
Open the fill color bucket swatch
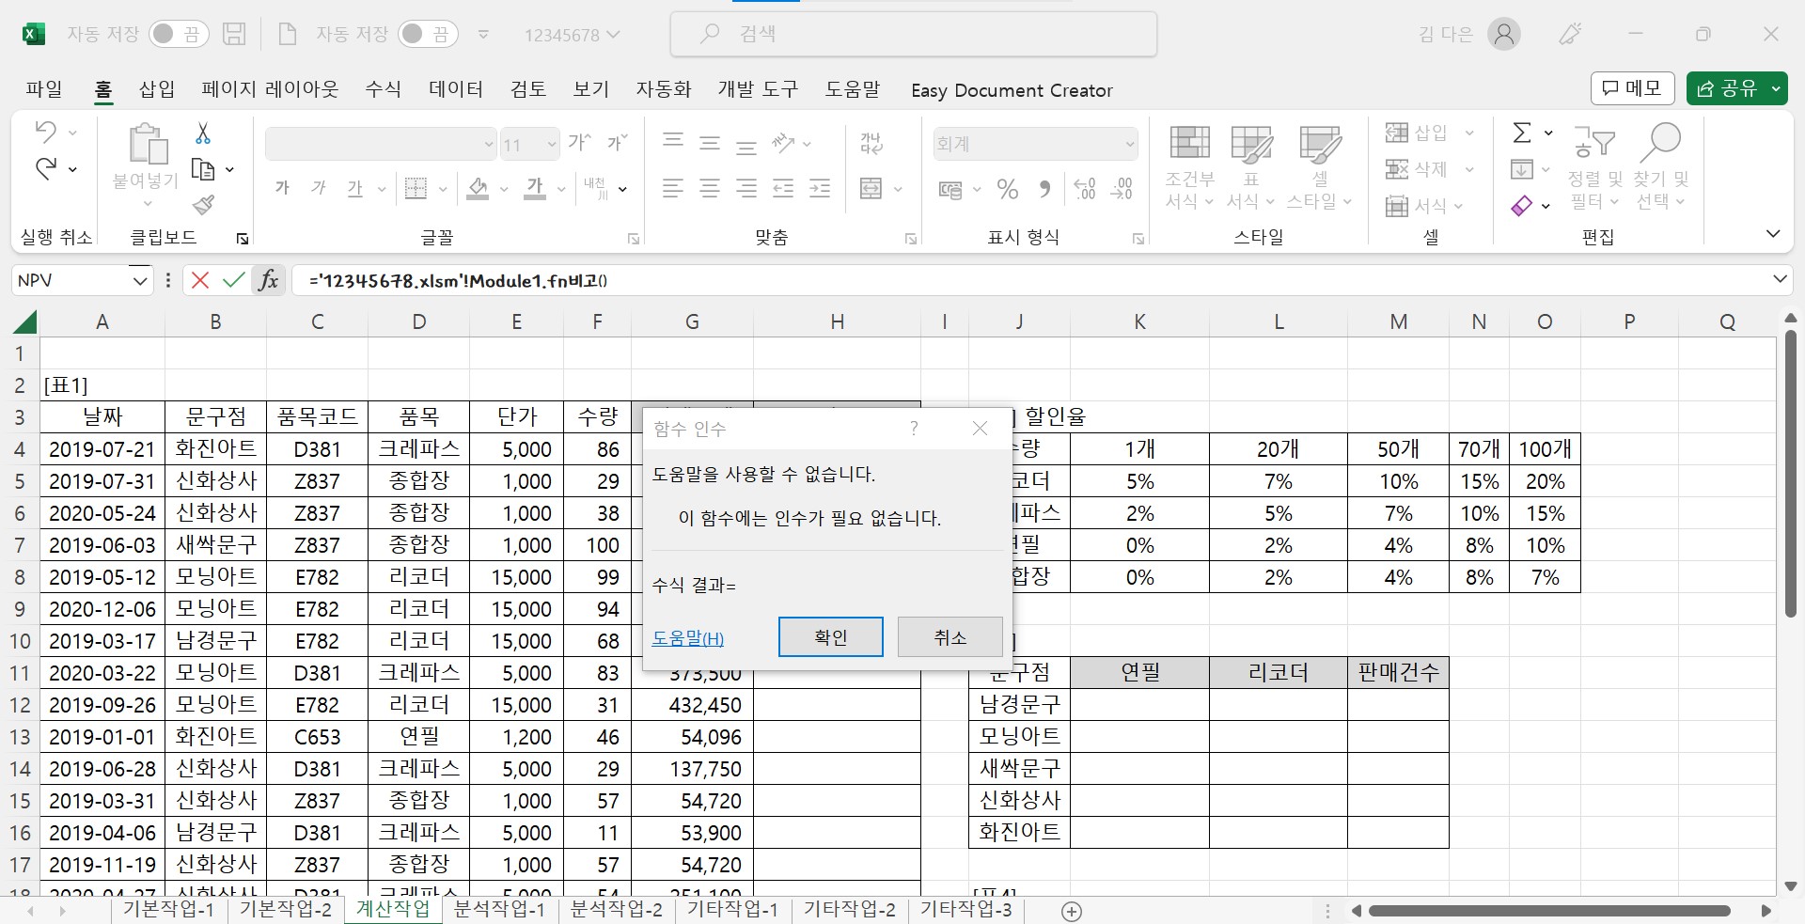(x=478, y=189)
